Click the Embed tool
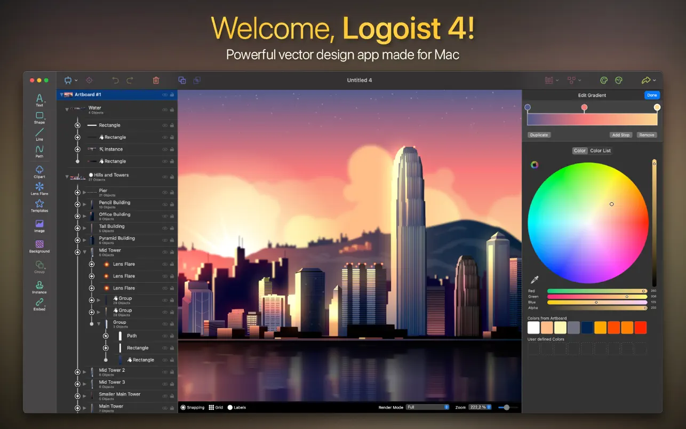The image size is (686, 429). pos(39,304)
